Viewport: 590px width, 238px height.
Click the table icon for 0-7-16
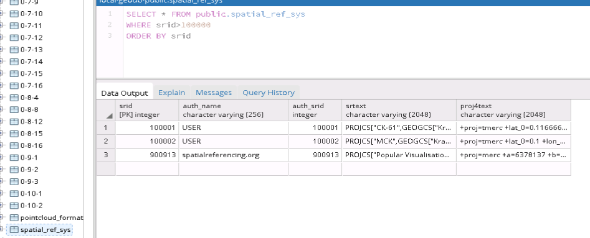coord(14,86)
